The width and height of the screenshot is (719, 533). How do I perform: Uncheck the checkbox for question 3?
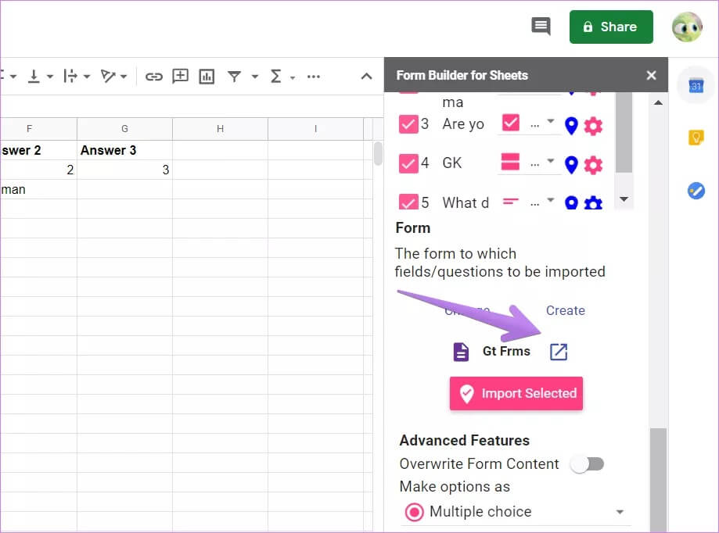[x=408, y=124]
